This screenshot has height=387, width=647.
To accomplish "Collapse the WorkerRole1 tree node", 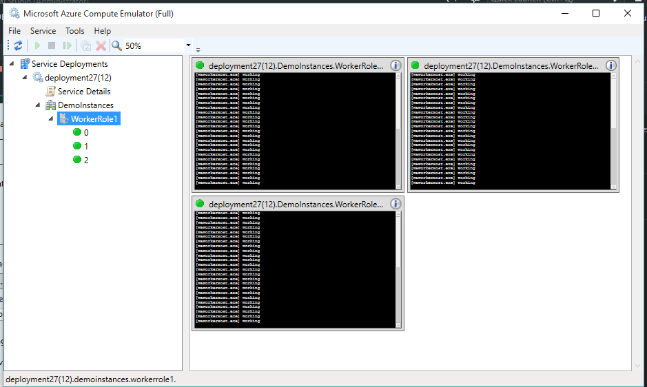I will [51, 119].
